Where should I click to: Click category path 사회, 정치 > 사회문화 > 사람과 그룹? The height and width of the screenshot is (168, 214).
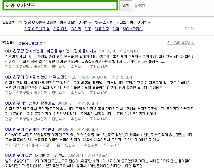tap(33, 145)
